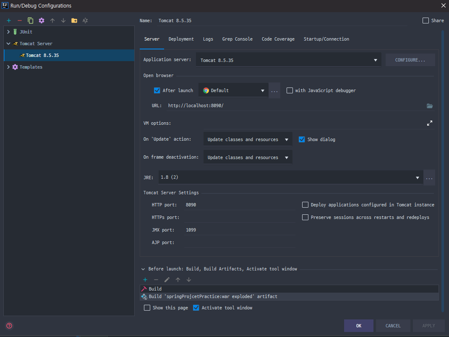Open On frame deactivation dropdown
Screen dimensions: 449x337
pos(248,157)
